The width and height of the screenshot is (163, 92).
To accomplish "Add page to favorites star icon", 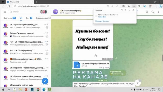I will point(117,6).
